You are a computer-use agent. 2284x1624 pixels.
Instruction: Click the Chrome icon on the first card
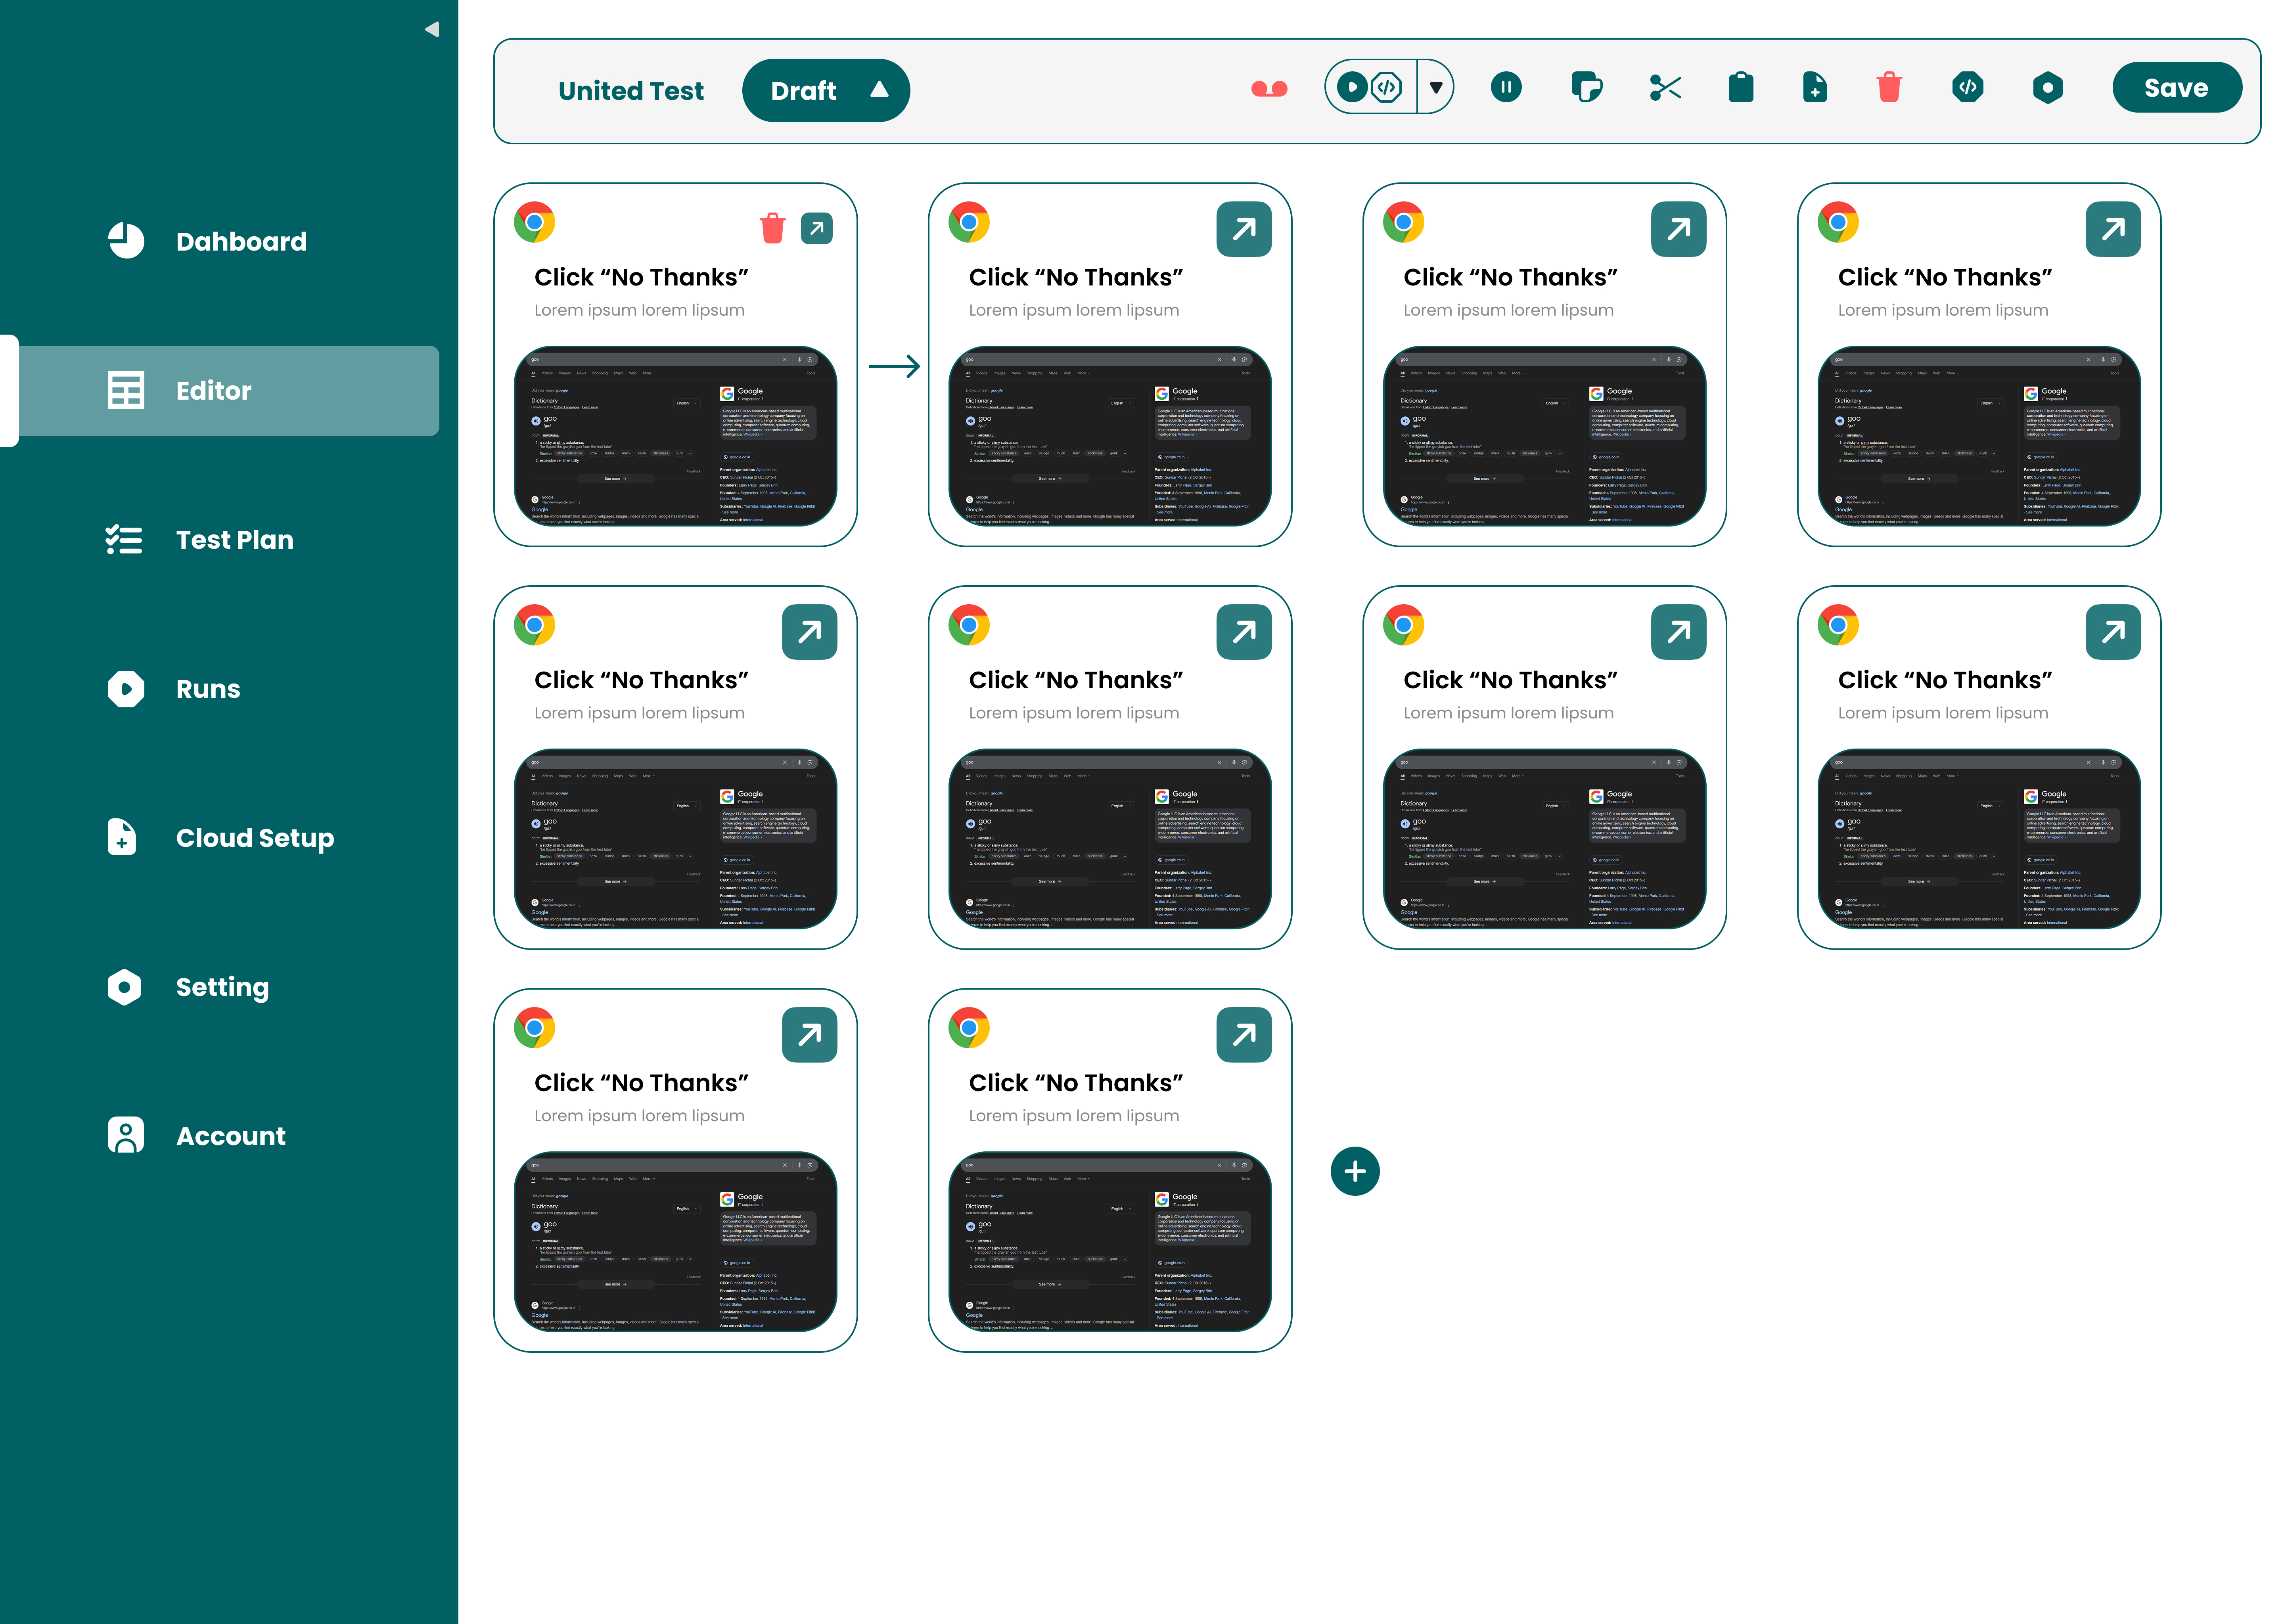[535, 222]
